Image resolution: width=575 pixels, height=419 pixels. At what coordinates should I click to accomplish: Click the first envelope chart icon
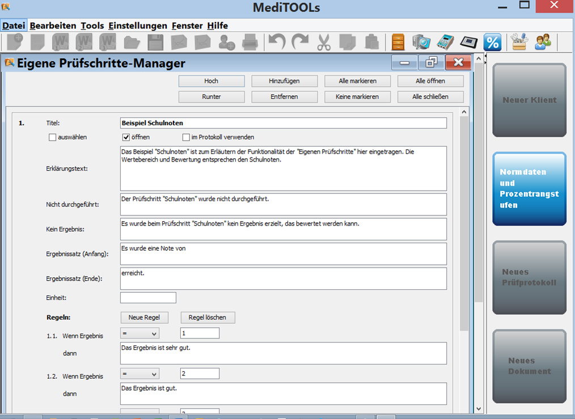point(179,42)
